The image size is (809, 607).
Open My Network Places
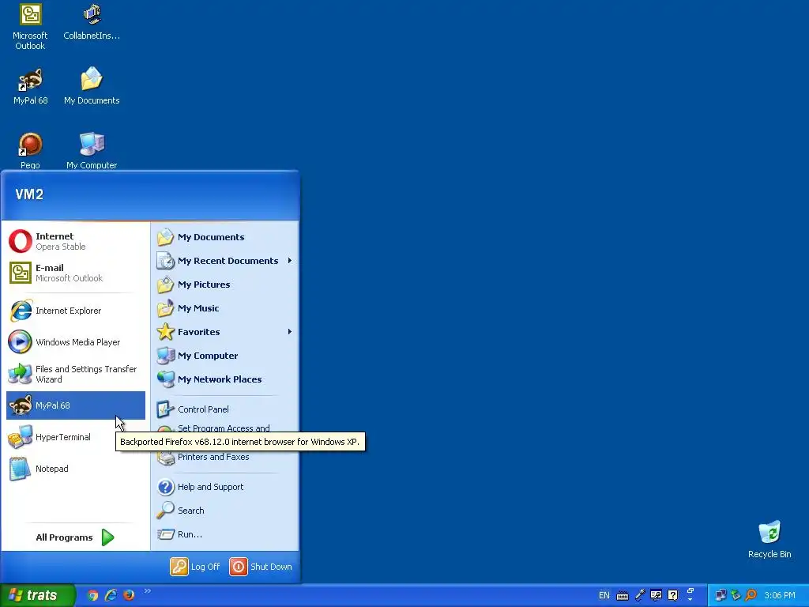click(224, 379)
